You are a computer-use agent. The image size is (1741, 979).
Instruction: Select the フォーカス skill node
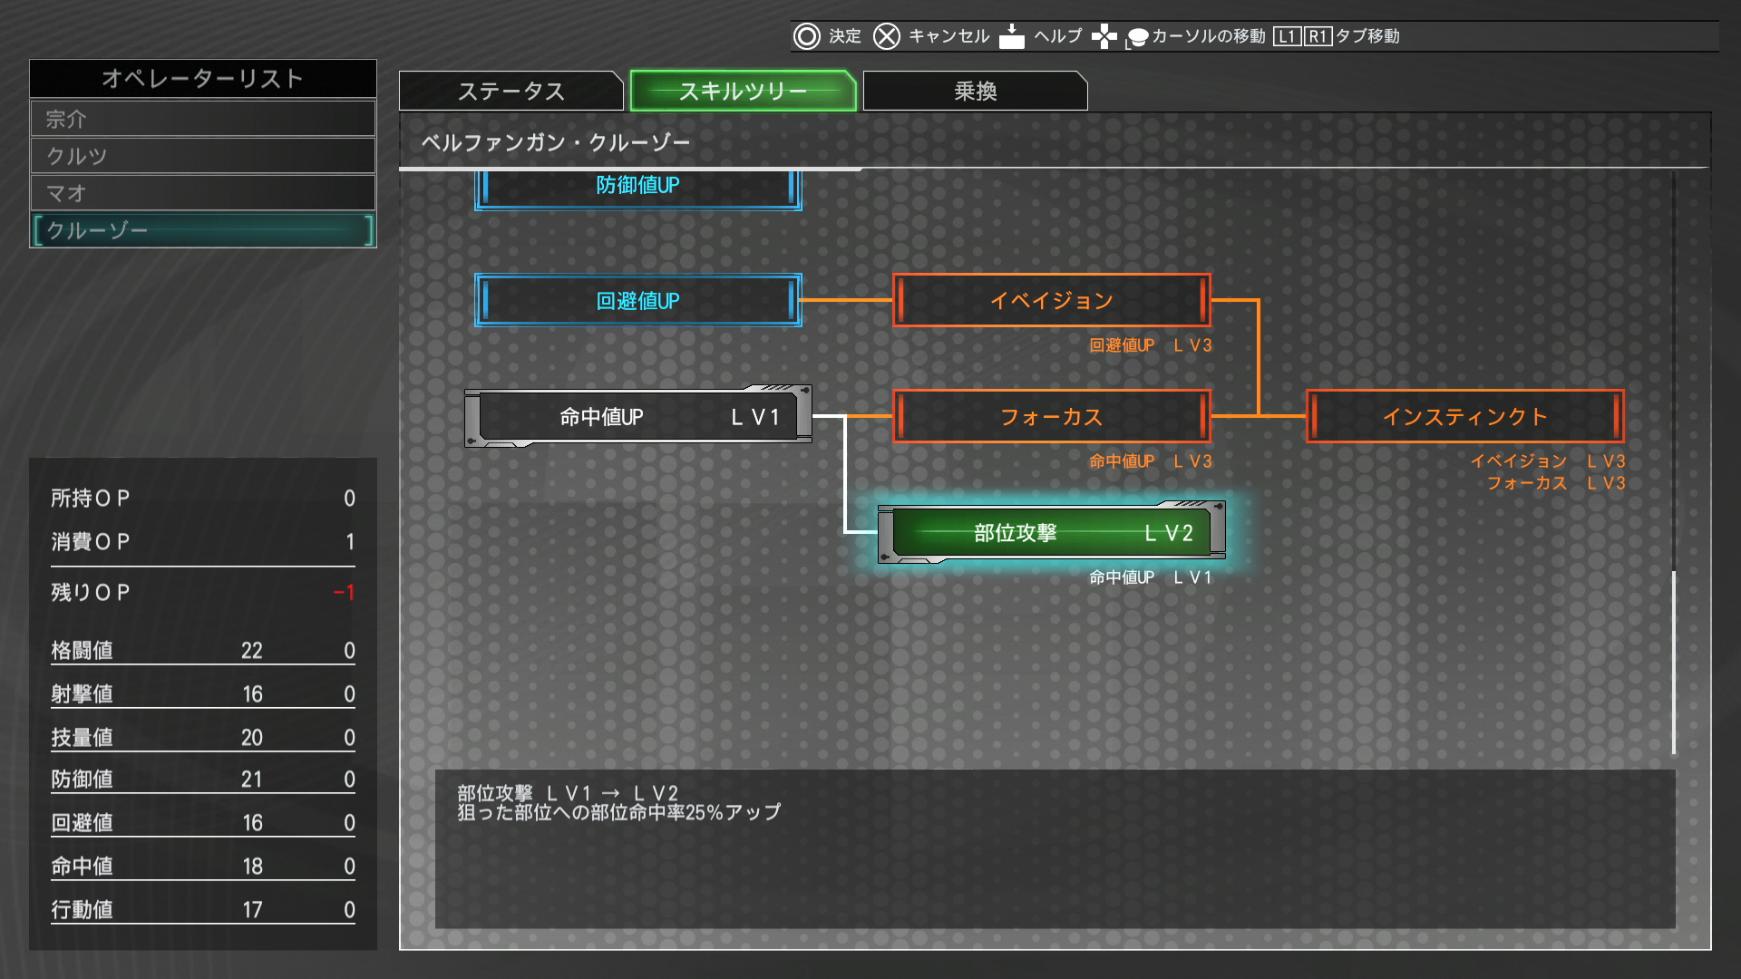tap(1051, 417)
